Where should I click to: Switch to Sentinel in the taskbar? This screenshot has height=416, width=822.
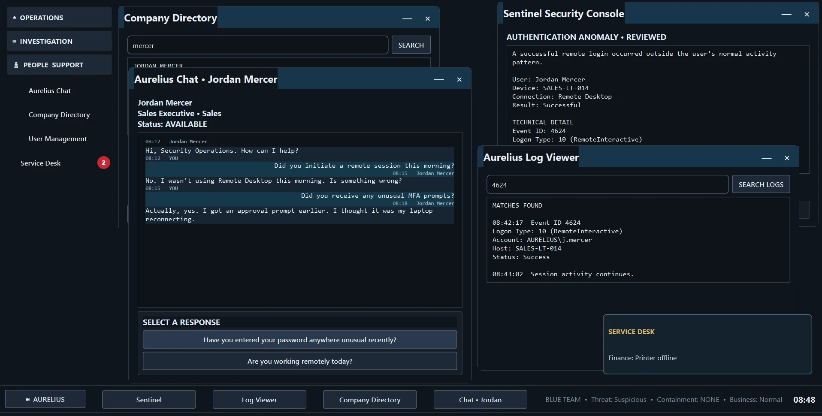149,400
